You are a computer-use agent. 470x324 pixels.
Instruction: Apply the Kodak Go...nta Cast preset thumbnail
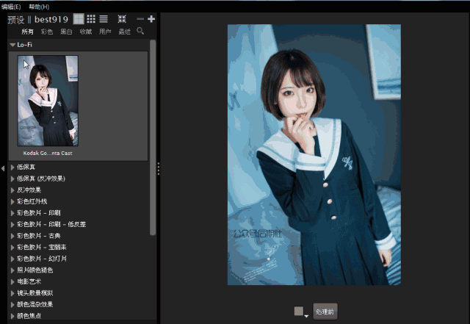pyautogui.click(x=48, y=101)
